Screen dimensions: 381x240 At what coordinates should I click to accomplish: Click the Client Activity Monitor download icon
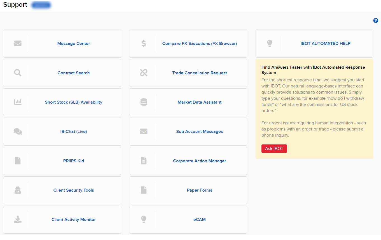click(18, 219)
